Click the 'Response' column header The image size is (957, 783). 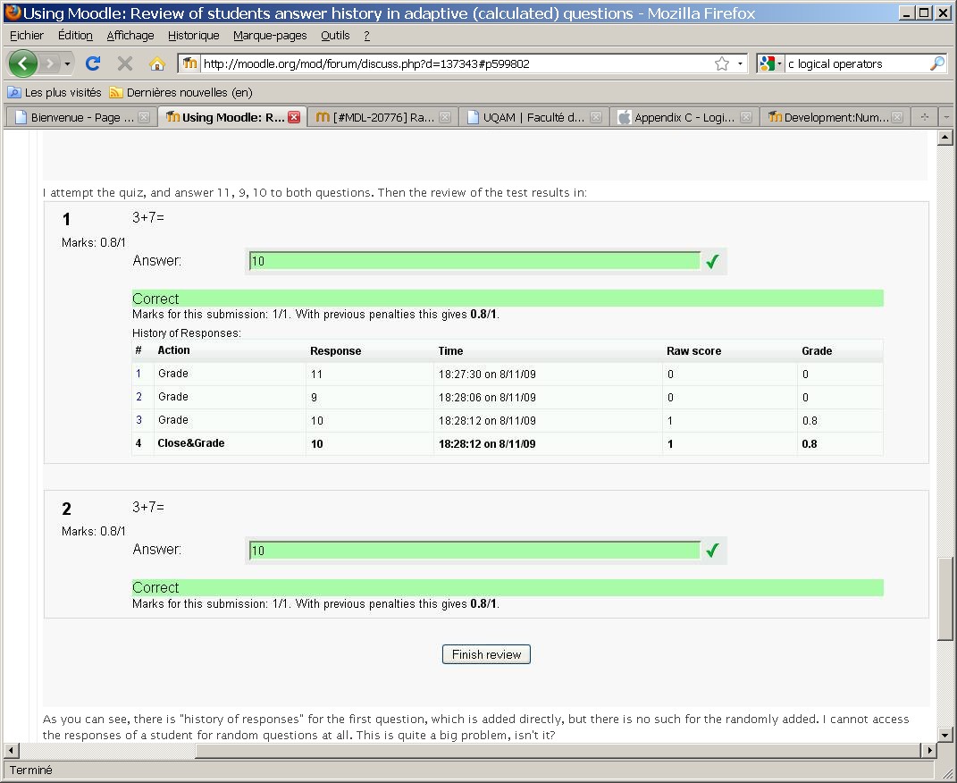(x=336, y=351)
